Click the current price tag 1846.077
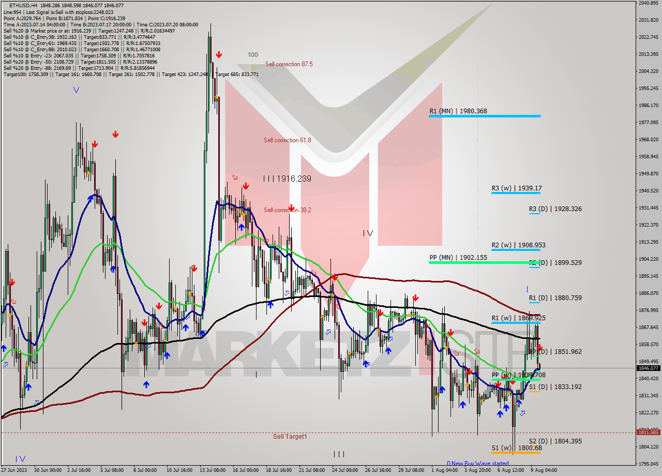This screenshot has height=476, width=662. tap(649, 368)
